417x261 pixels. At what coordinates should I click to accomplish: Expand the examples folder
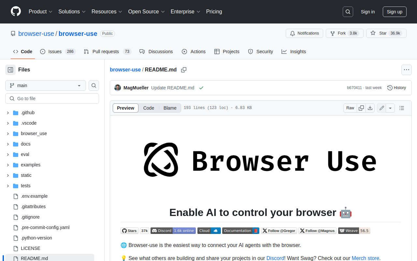pyautogui.click(x=8, y=165)
